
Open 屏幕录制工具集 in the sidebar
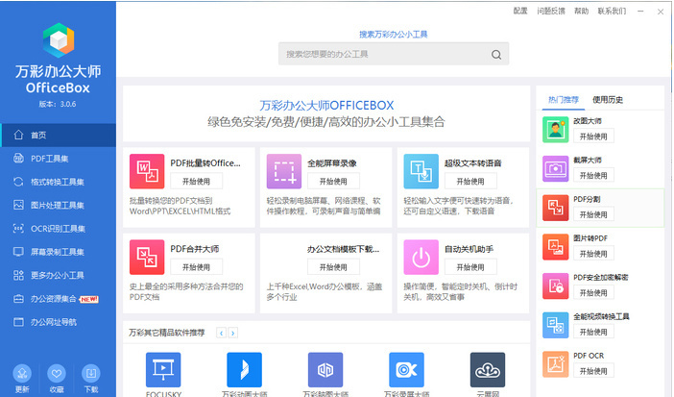[x=58, y=252]
